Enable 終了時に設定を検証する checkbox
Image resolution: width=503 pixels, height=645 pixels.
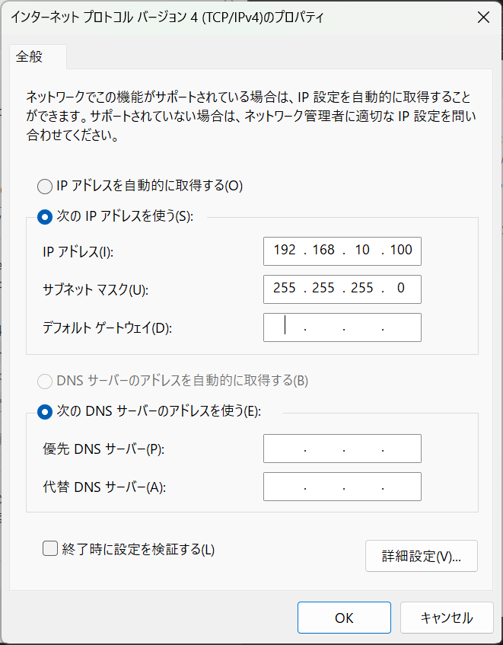coord(50,548)
